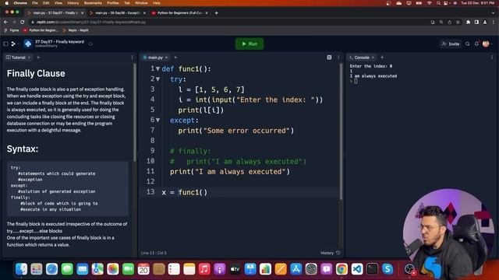
Task: Click line 7 print "Some error occurred"
Action: 235,131
